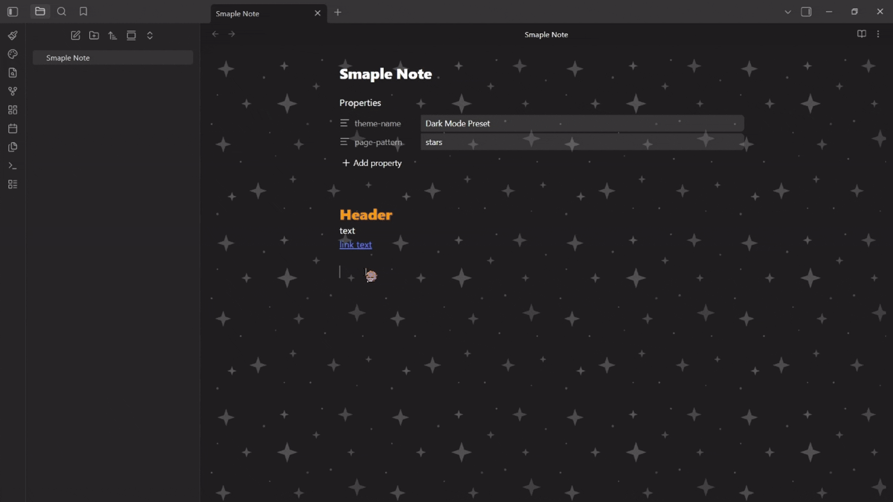Click the page-pattern property type icon
Screen dimensions: 893x502
[344, 142]
